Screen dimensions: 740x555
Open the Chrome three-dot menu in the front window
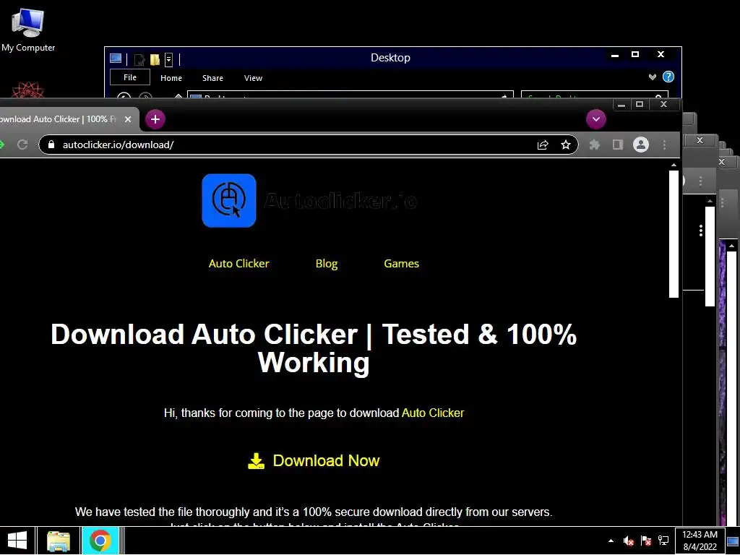coord(665,145)
